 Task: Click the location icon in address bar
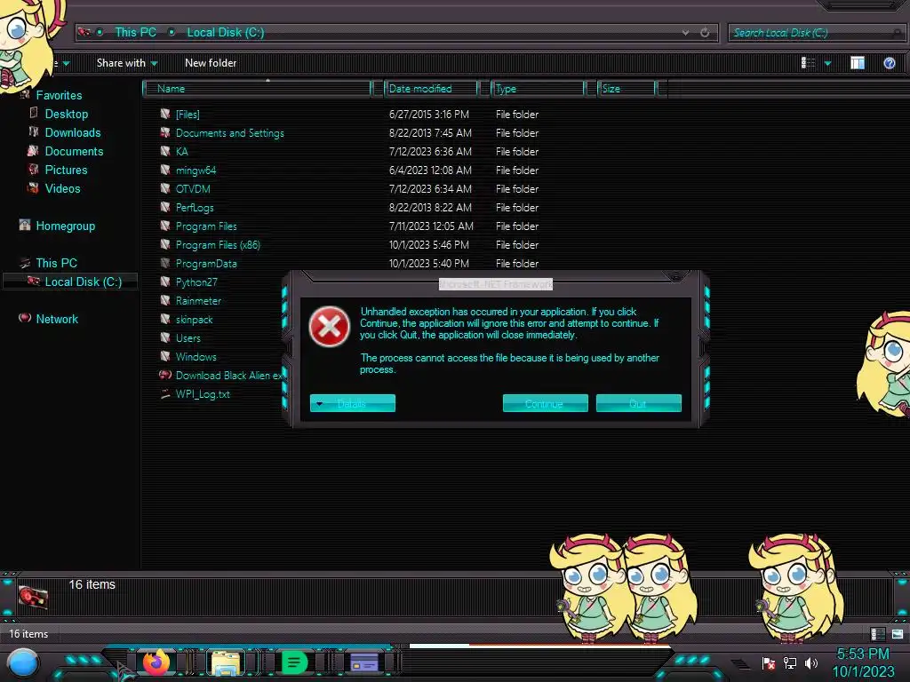84,32
